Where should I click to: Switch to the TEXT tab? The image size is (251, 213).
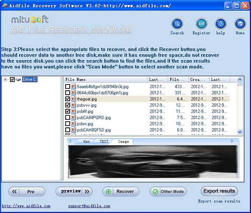[x=104, y=141]
